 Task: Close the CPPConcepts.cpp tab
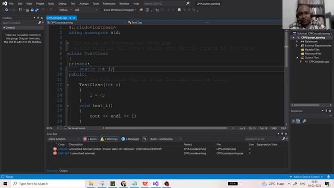pos(74,18)
